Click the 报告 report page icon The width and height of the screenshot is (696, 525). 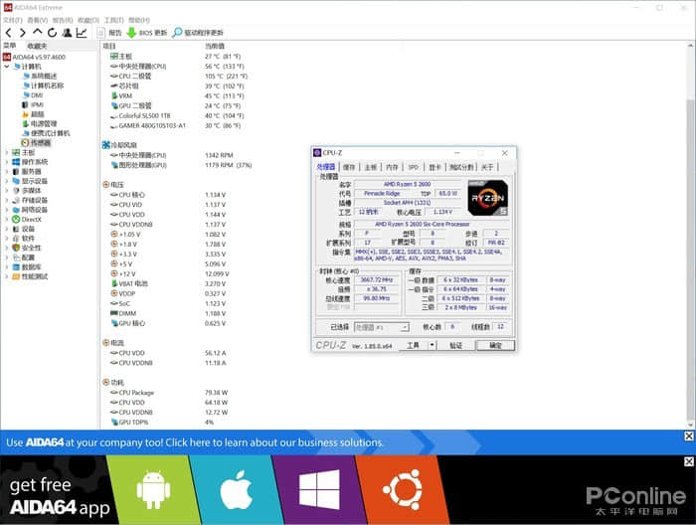point(100,33)
